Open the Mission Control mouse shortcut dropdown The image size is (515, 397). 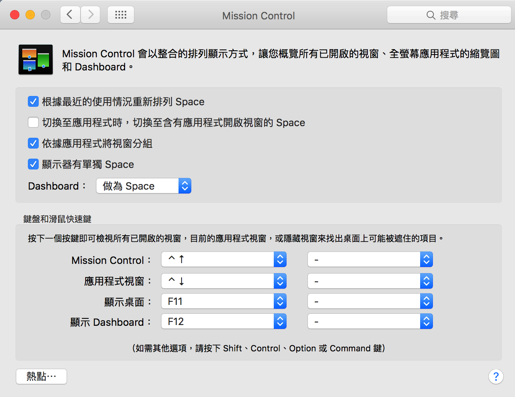click(370, 260)
